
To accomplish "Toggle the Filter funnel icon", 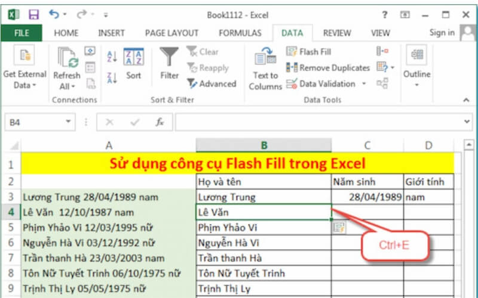I will [169, 57].
